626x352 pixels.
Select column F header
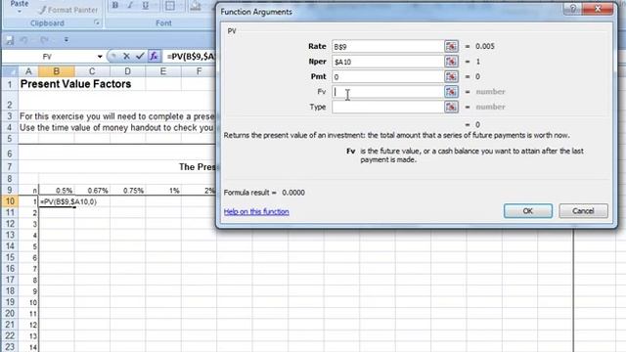point(199,71)
